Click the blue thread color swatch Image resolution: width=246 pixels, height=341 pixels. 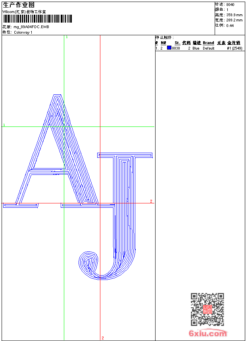(169, 48)
